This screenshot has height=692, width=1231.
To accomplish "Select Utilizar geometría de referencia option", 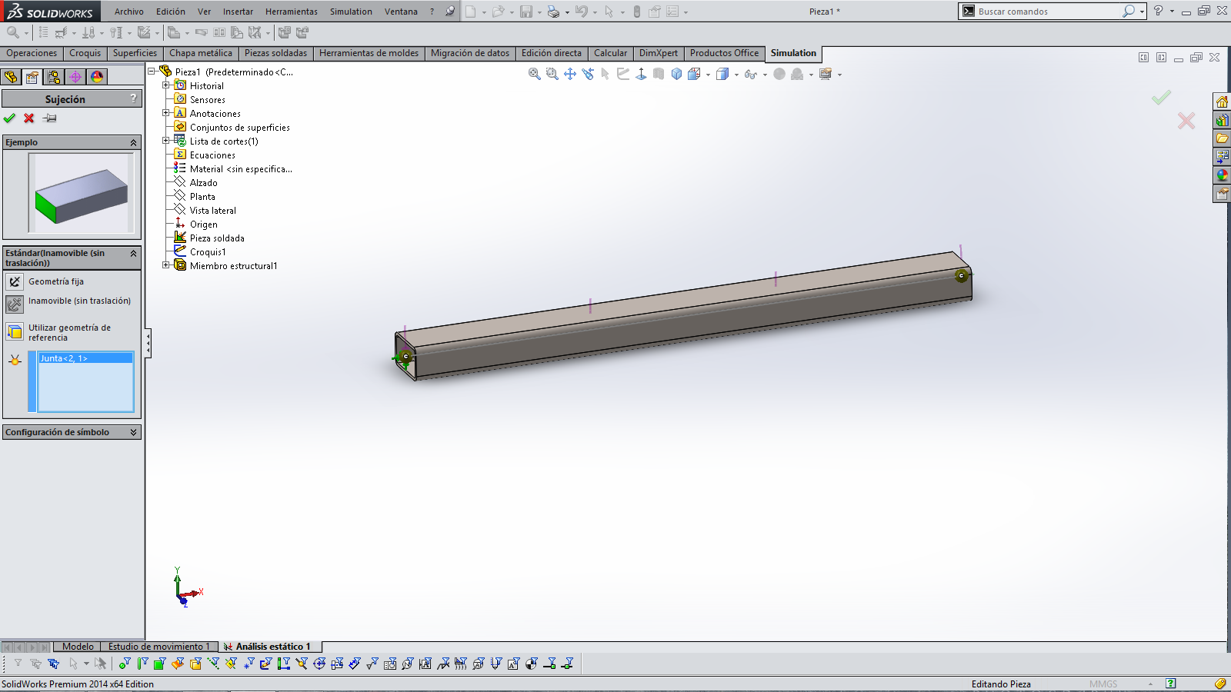I will [x=69, y=332].
